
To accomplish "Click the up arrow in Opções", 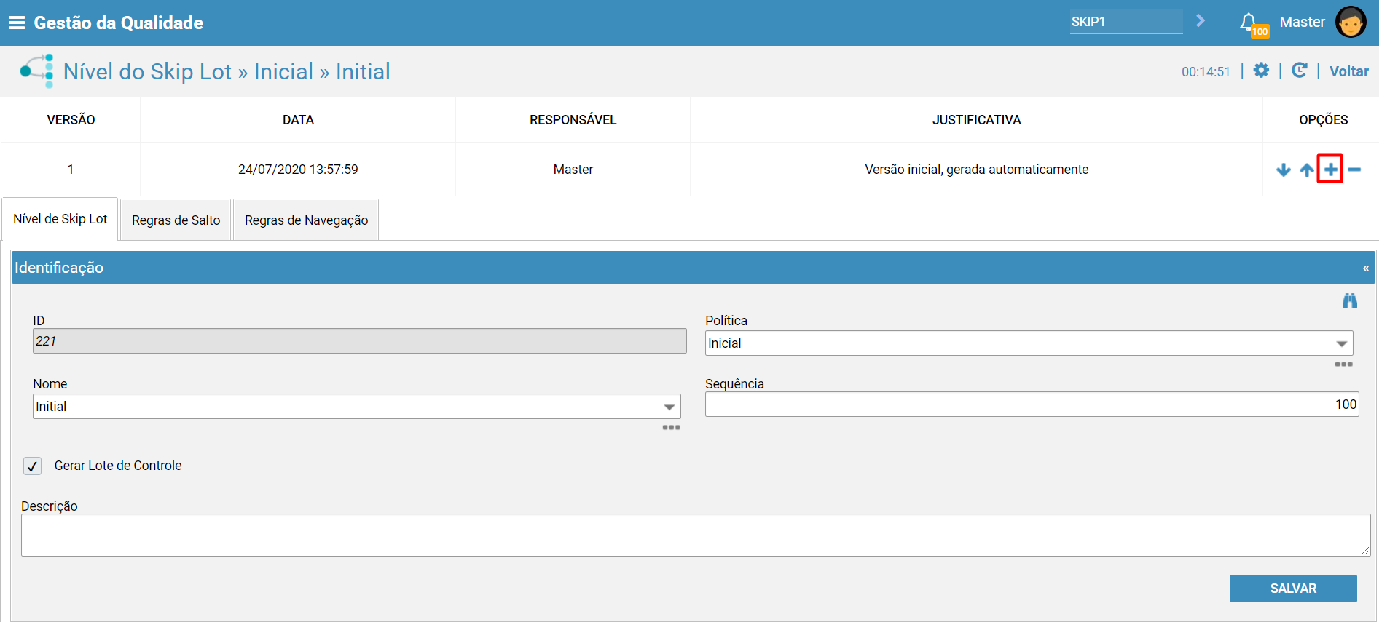I will point(1307,170).
